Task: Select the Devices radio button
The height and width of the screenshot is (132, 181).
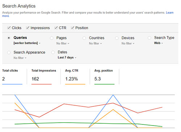Action: [x=117, y=38]
